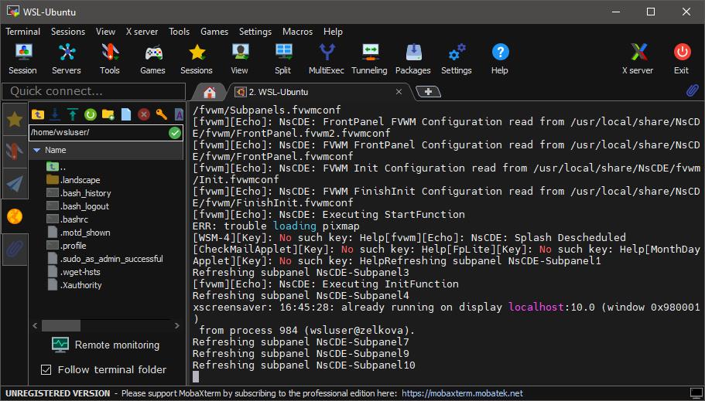Close the WSL-Ubuntu tab
Screen dimensions: 705x401
[399, 92]
